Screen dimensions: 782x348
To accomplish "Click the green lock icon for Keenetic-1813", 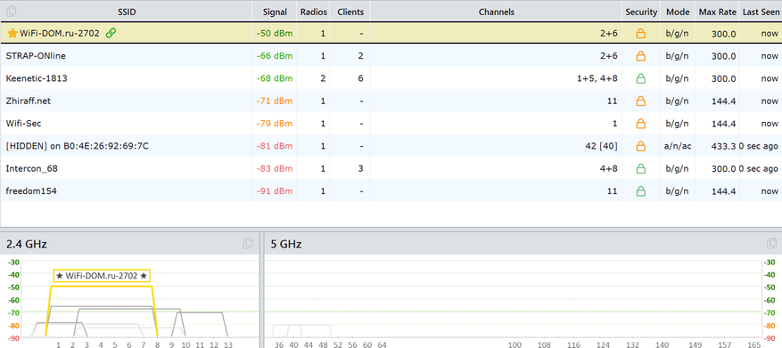I will tap(641, 78).
